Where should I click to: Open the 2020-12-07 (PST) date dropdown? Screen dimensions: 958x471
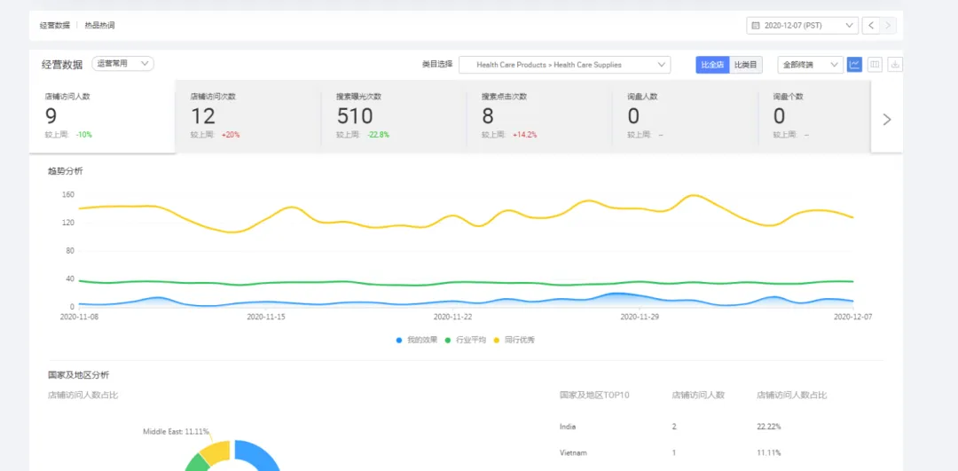pyautogui.click(x=802, y=26)
